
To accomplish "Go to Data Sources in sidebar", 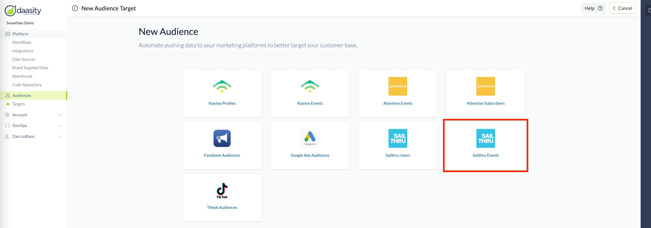I will [24, 59].
